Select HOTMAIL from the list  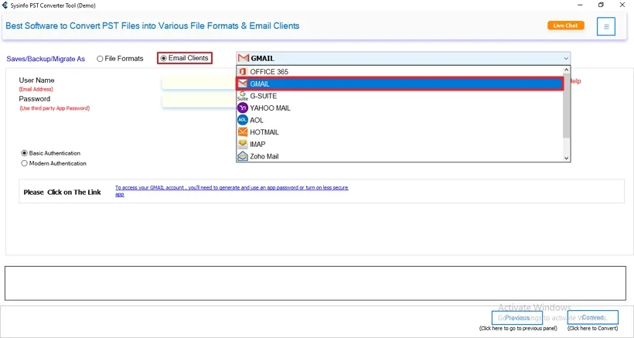coord(400,131)
